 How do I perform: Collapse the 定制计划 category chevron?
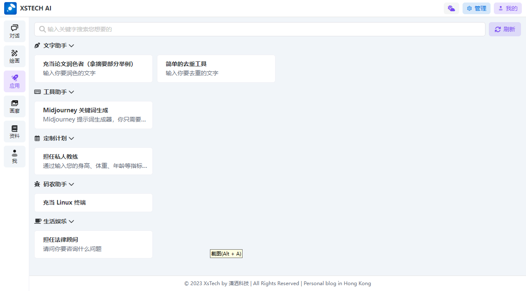(71, 138)
